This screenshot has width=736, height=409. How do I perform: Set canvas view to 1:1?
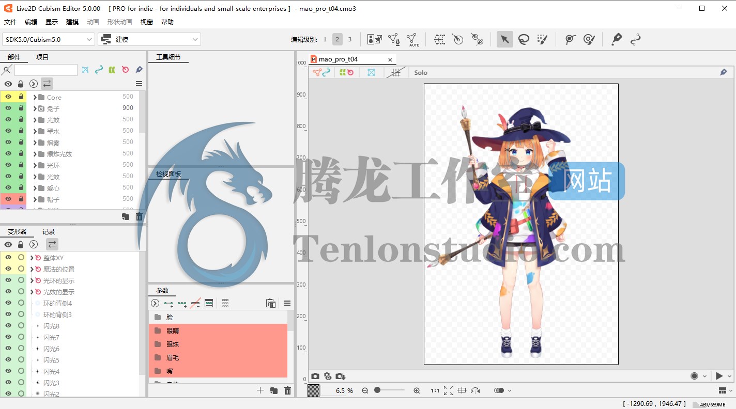tap(435, 390)
